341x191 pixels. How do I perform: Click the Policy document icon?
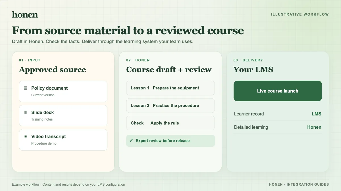(x=26, y=88)
